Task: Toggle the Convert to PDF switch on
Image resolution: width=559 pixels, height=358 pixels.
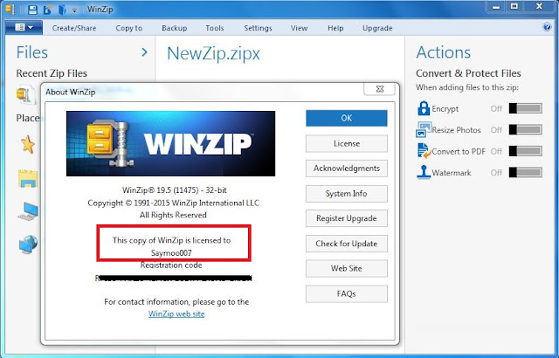Action: (x=526, y=151)
